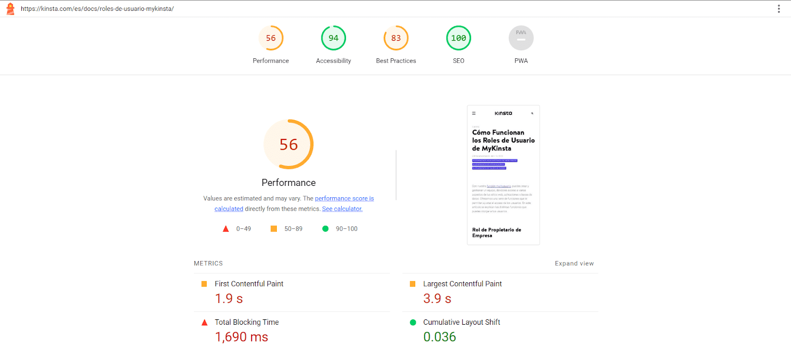Click the large Performance gauge 56
The height and width of the screenshot is (346, 791).
(x=289, y=144)
